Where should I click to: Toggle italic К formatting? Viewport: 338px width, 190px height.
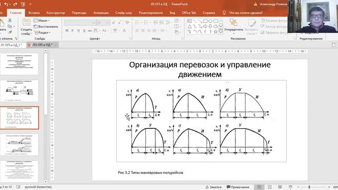[x=72, y=31]
